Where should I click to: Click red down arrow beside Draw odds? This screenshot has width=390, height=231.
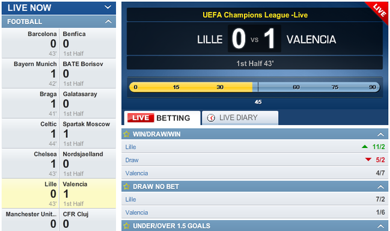(x=368, y=159)
